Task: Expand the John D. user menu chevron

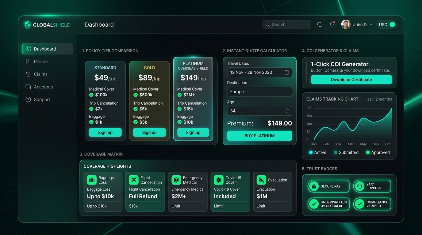Action: 371,25
